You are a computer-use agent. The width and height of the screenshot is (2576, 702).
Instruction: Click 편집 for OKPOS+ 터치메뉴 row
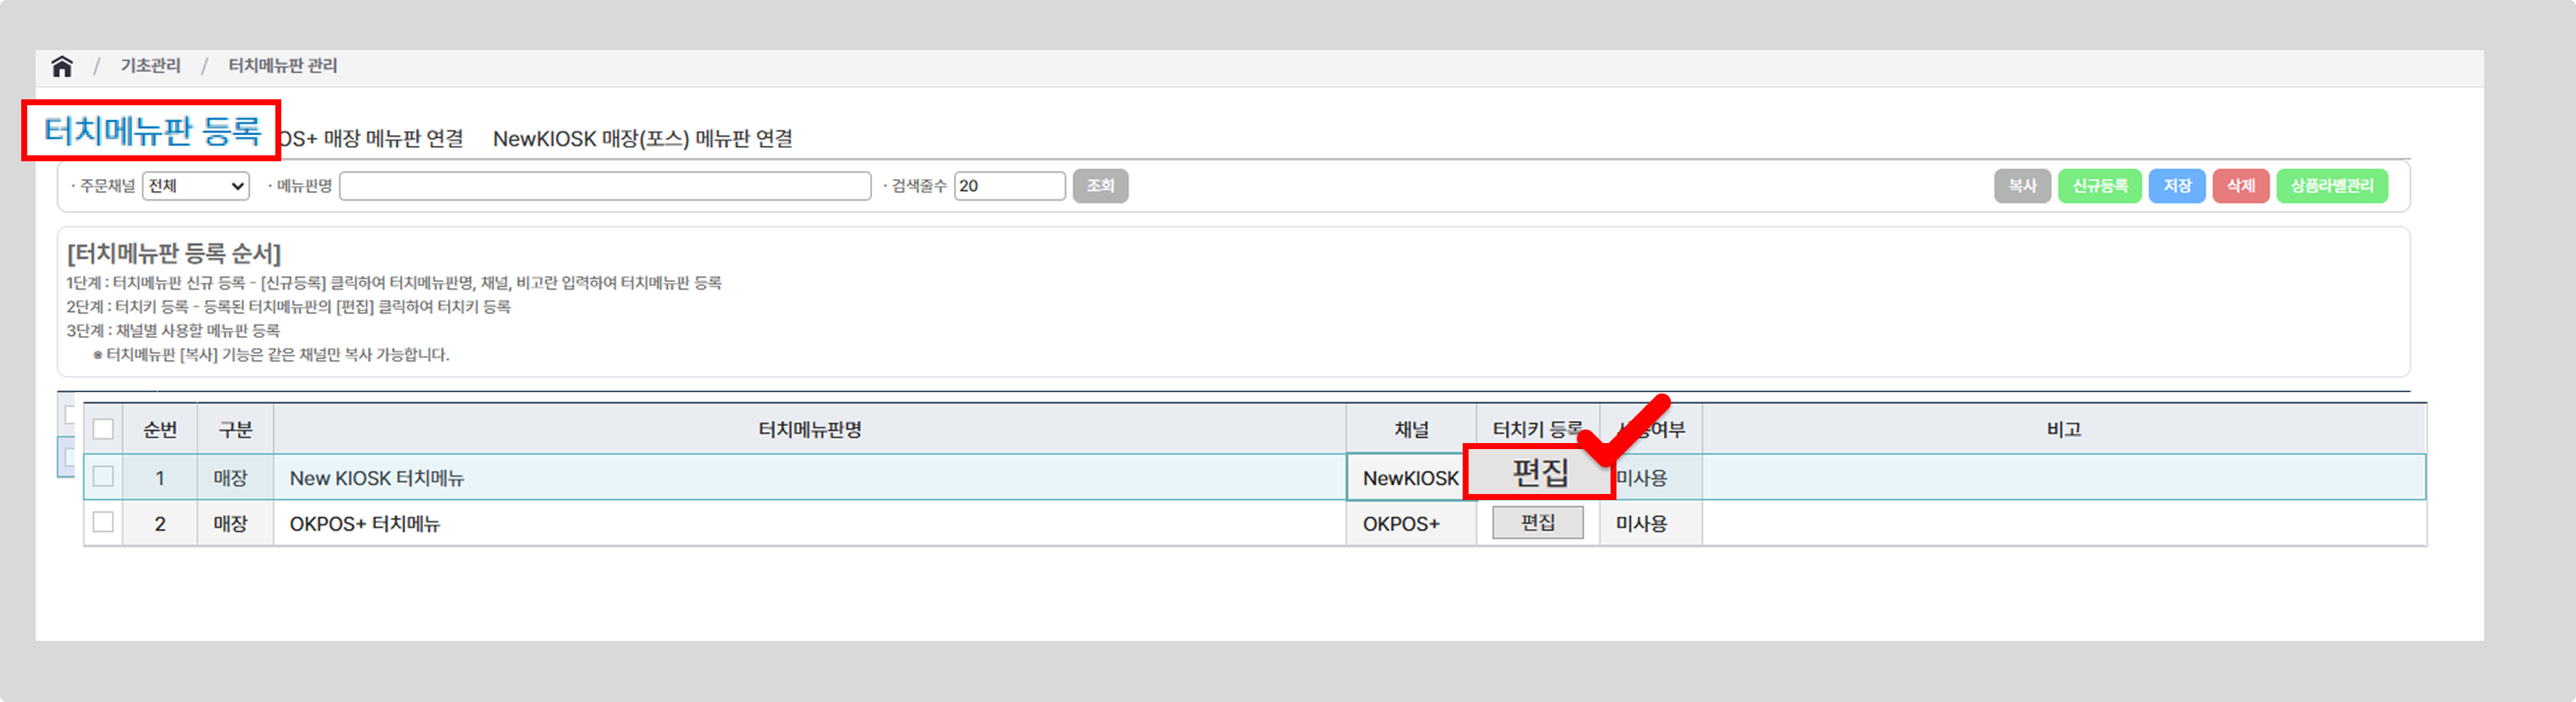(1537, 523)
